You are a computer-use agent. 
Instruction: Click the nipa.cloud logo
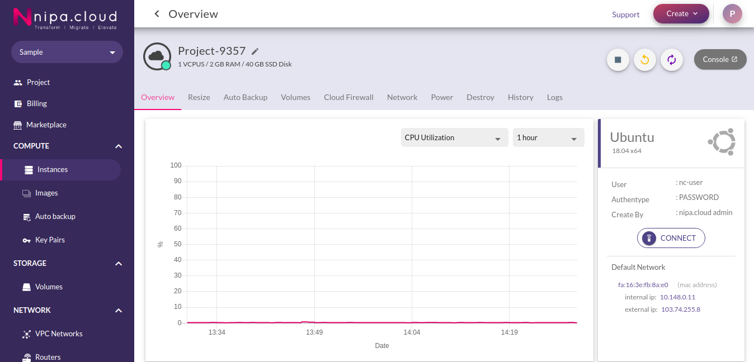tap(65, 18)
